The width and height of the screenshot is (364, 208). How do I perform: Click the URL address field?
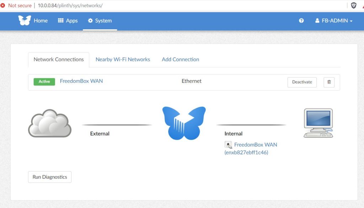[70, 5]
